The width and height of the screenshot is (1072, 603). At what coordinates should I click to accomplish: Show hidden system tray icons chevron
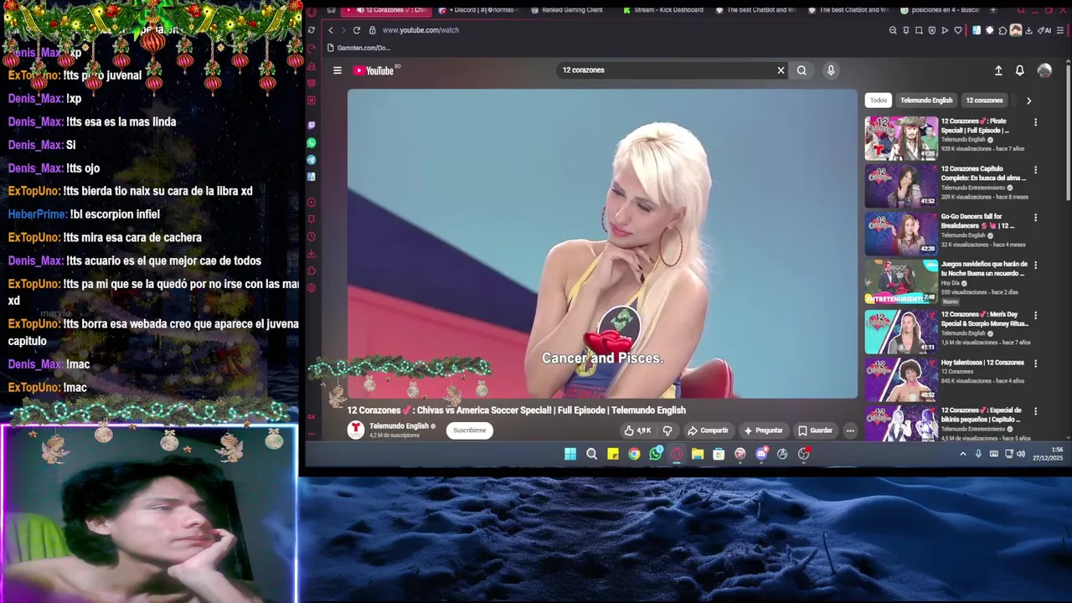(963, 454)
